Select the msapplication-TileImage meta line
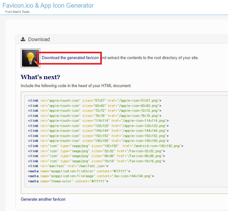 pyautogui.click(x=91, y=176)
